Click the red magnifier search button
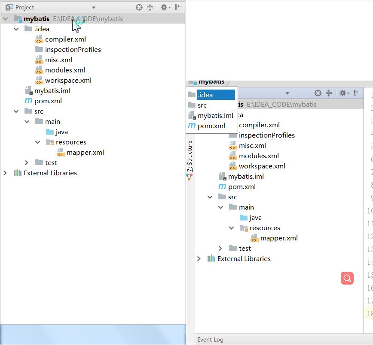 [x=347, y=278]
